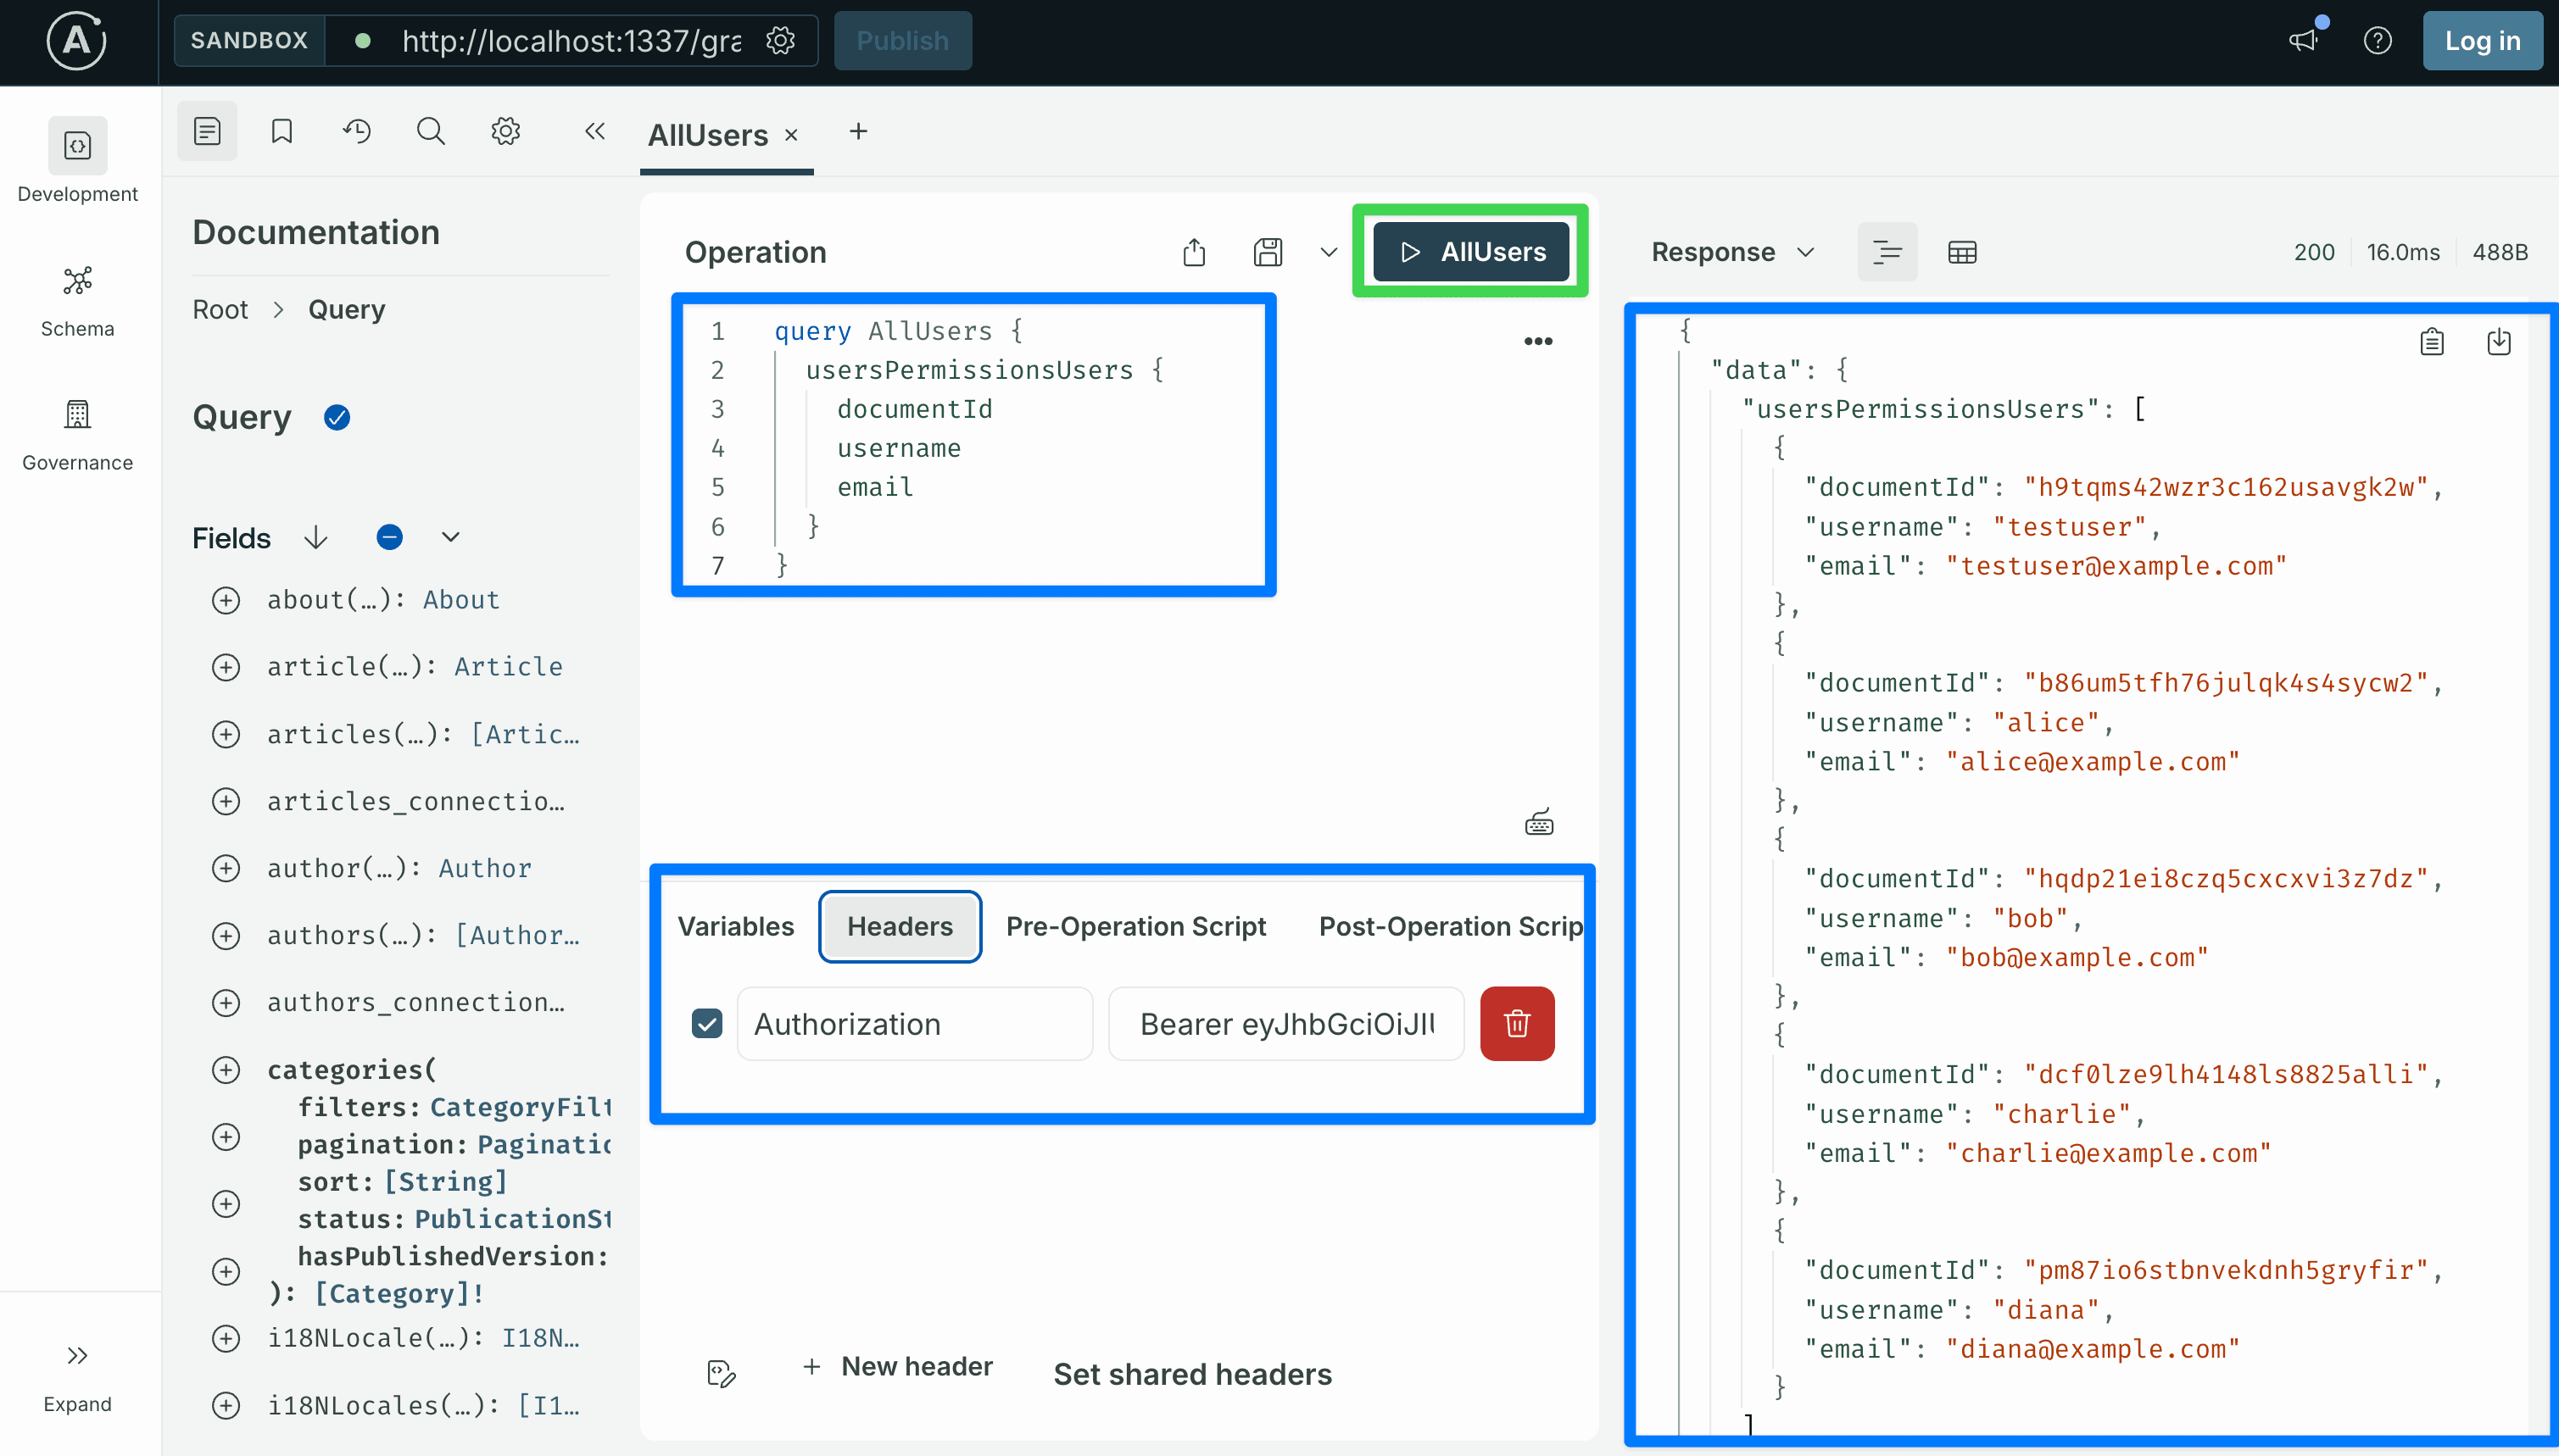This screenshot has width=2559, height=1456.
Task: Click the save operation icon
Action: pyautogui.click(x=1268, y=252)
